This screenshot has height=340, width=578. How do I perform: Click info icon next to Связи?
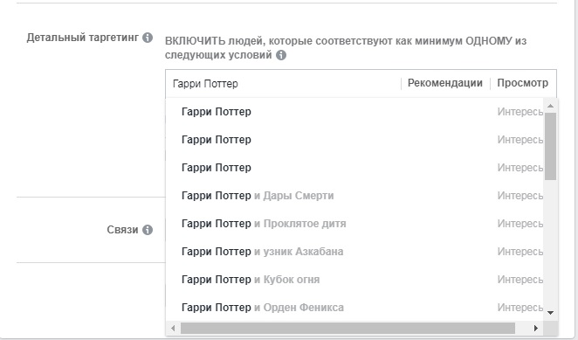tap(148, 230)
